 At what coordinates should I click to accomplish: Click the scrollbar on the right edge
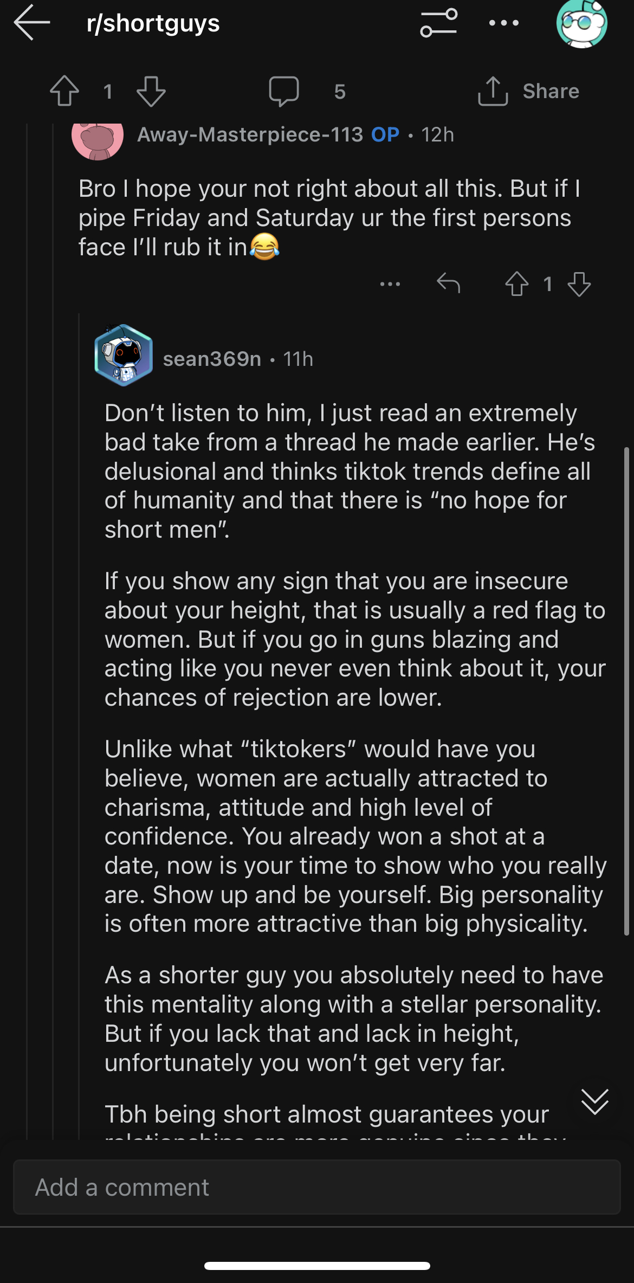(626, 691)
